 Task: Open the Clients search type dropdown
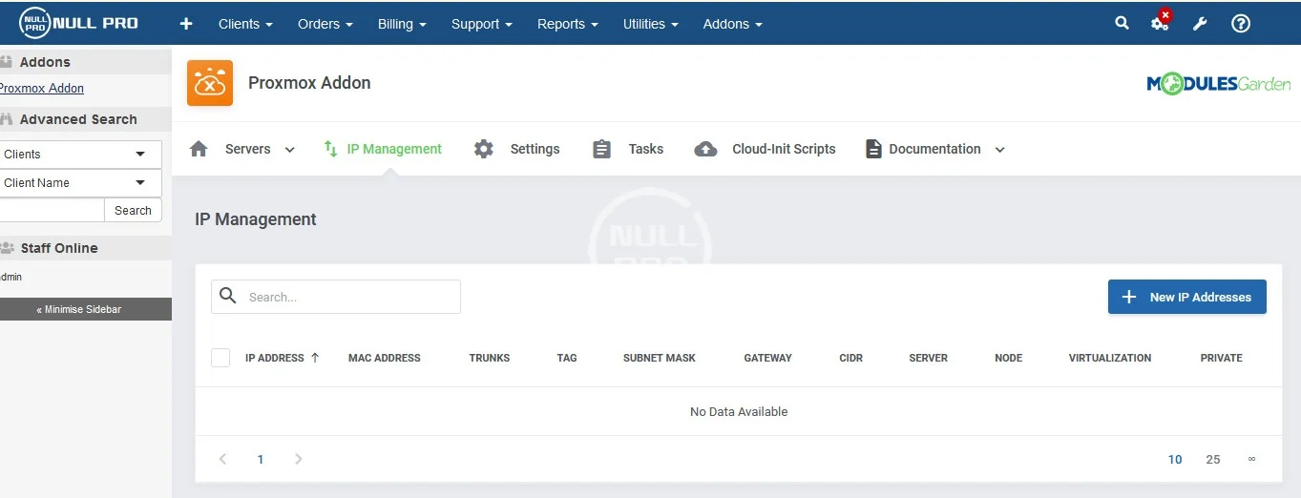[80, 155]
